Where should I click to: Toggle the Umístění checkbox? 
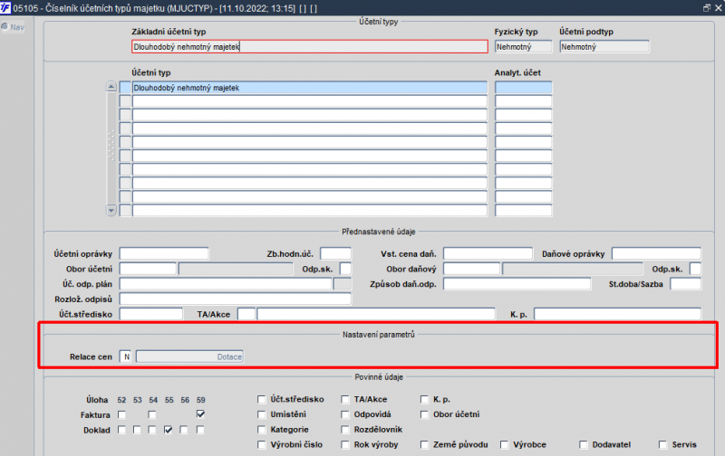(x=263, y=414)
